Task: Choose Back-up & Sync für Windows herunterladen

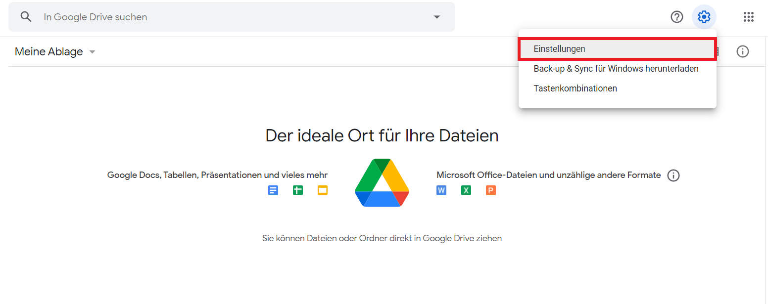Action: click(x=618, y=69)
